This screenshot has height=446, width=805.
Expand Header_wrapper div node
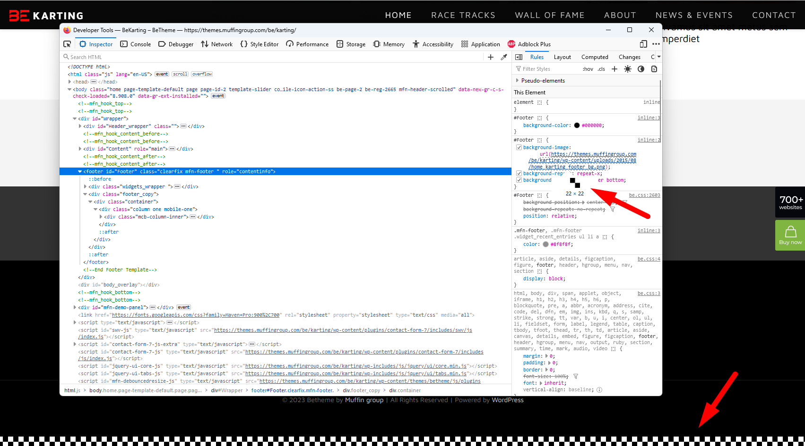point(80,126)
